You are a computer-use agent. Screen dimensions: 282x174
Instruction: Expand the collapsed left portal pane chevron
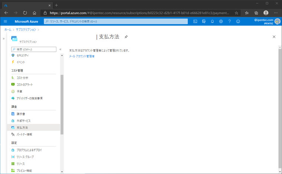tap(4, 39)
